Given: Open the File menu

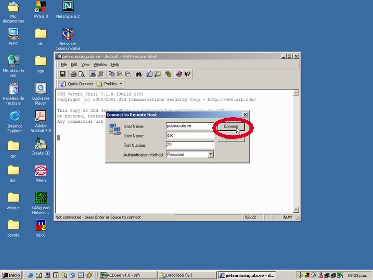Looking at the screenshot, I should coord(64,65).
